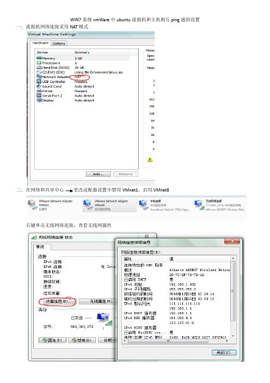Click 关闭 in the details dialog
Screen dimensions: 270x383
coord(224,352)
